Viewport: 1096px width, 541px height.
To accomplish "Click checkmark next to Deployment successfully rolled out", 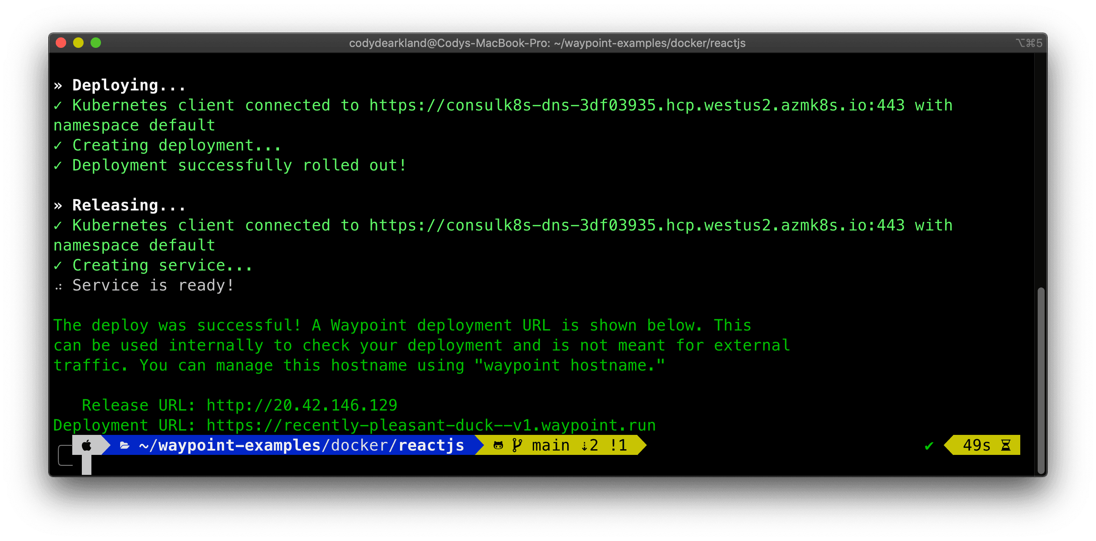I will click(x=58, y=166).
